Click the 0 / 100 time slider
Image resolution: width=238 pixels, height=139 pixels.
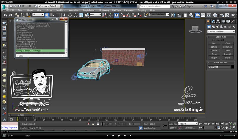coord(21,115)
